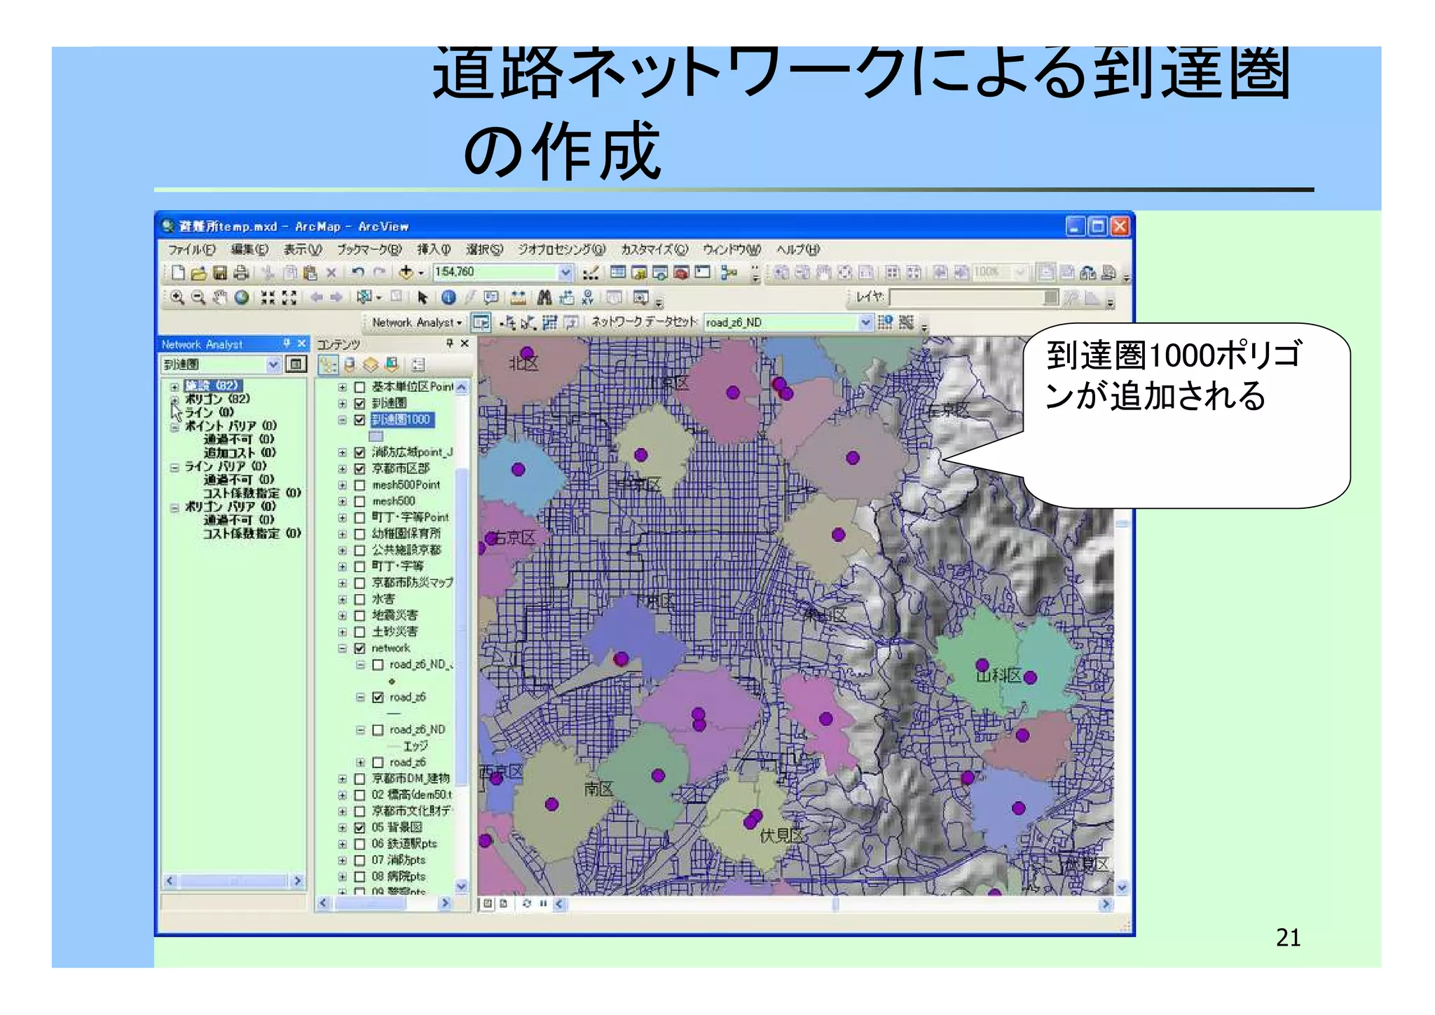Viewport: 1435px width, 1015px height.
Task: Click the Add Data button
Action: click(406, 273)
